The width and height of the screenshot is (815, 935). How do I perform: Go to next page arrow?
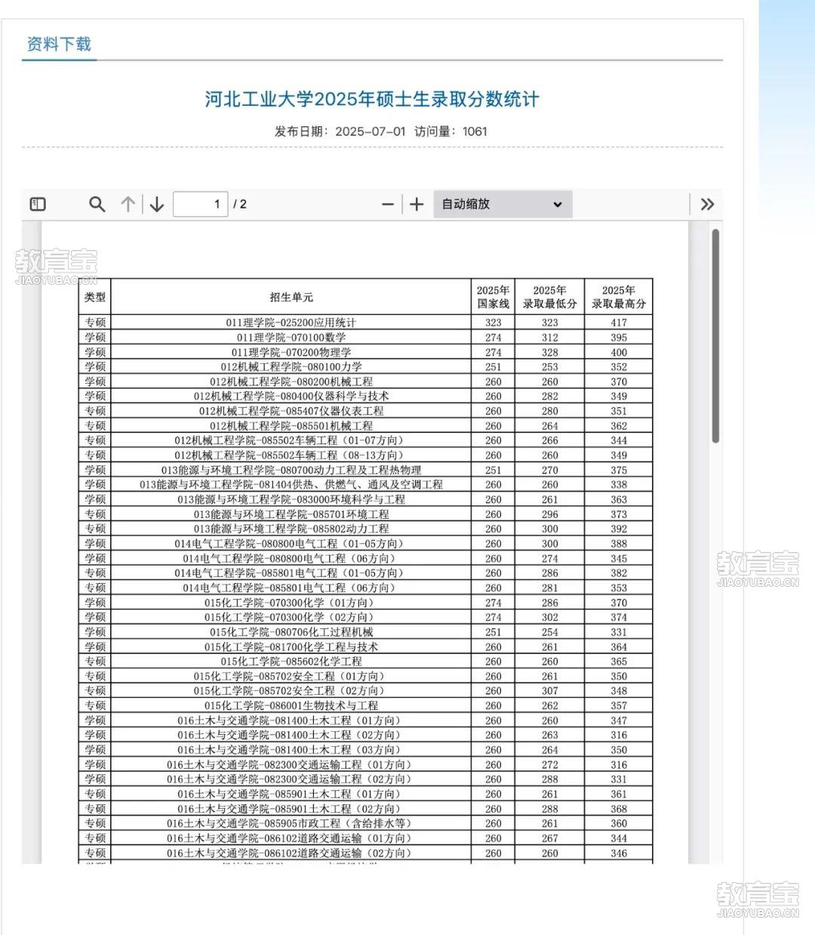[157, 204]
